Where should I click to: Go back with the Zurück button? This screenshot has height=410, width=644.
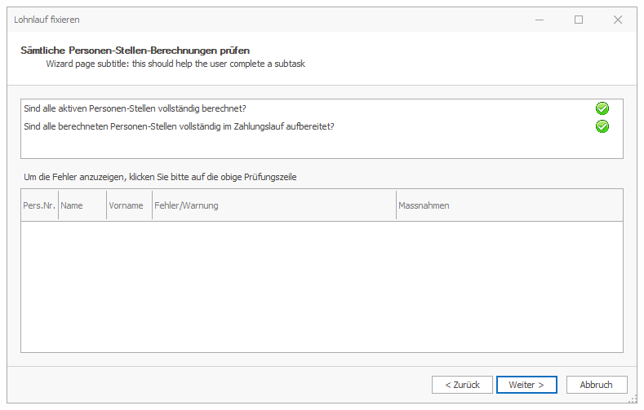tap(462, 385)
